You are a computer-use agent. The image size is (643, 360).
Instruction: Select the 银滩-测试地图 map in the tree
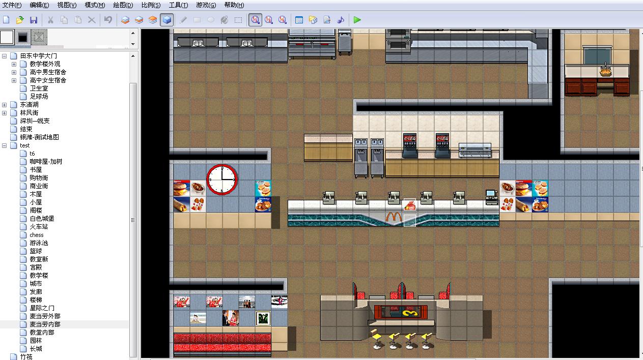tap(39, 137)
